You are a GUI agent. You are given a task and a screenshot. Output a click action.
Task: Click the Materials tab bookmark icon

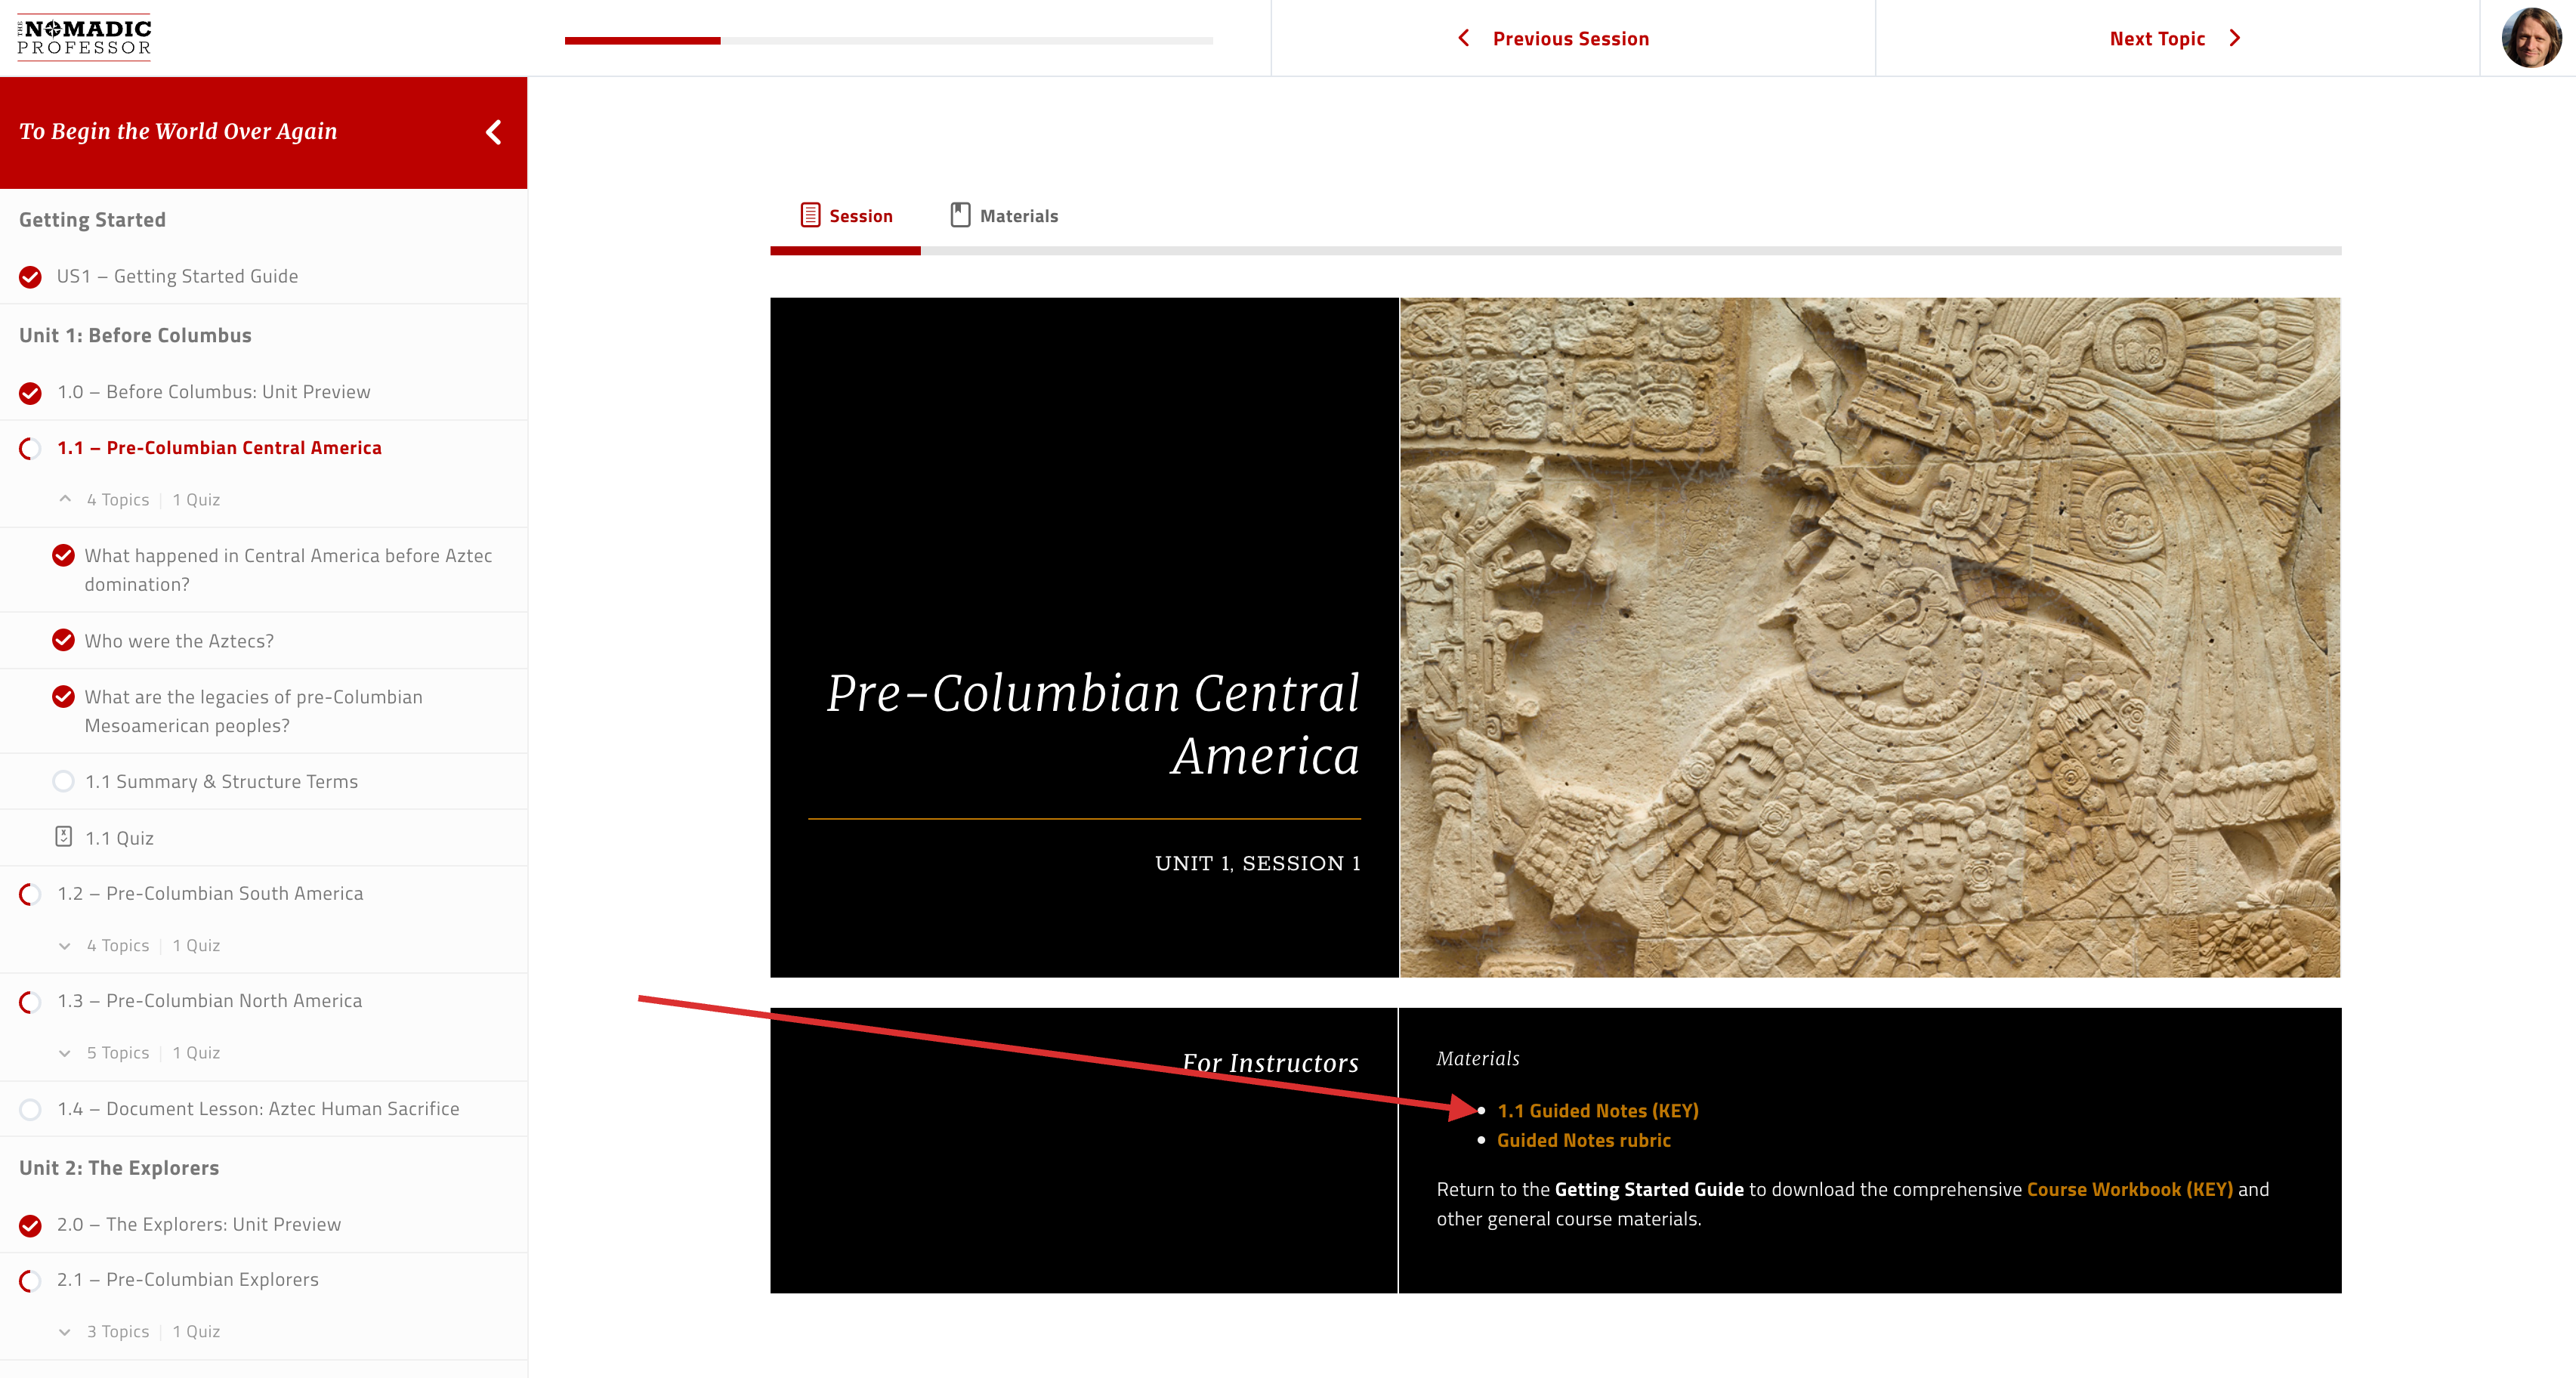(960, 215)
